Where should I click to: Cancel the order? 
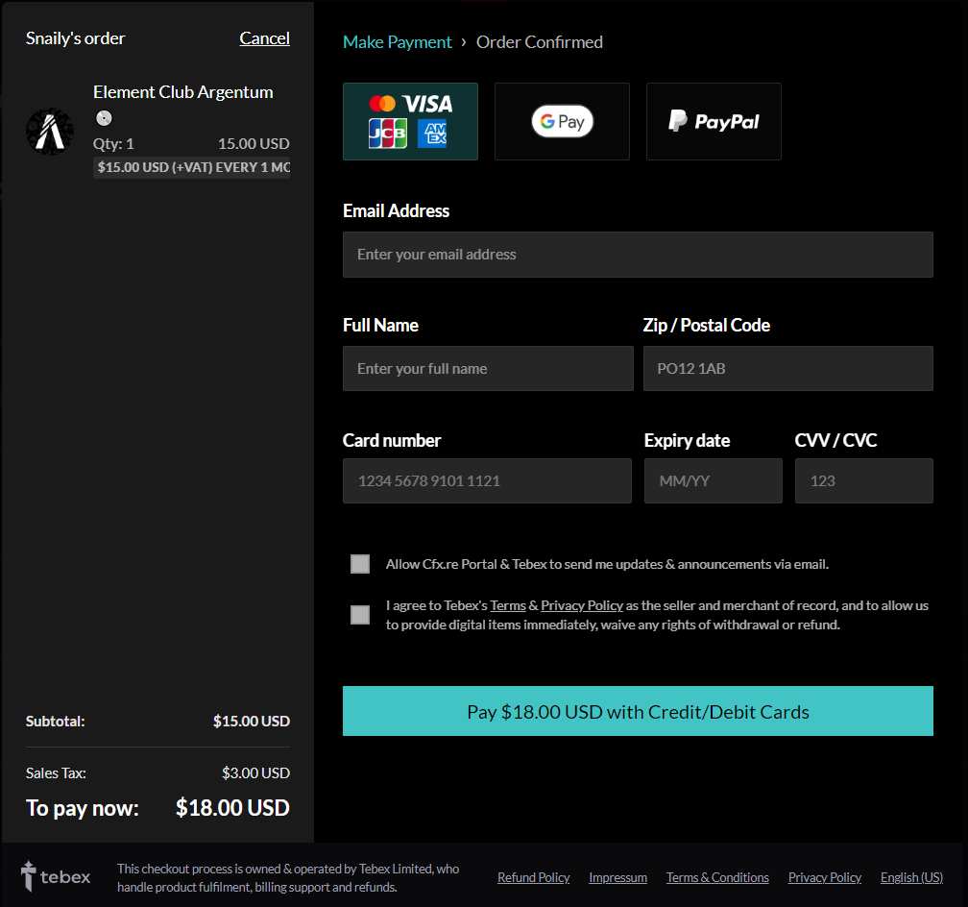point(264,38)
